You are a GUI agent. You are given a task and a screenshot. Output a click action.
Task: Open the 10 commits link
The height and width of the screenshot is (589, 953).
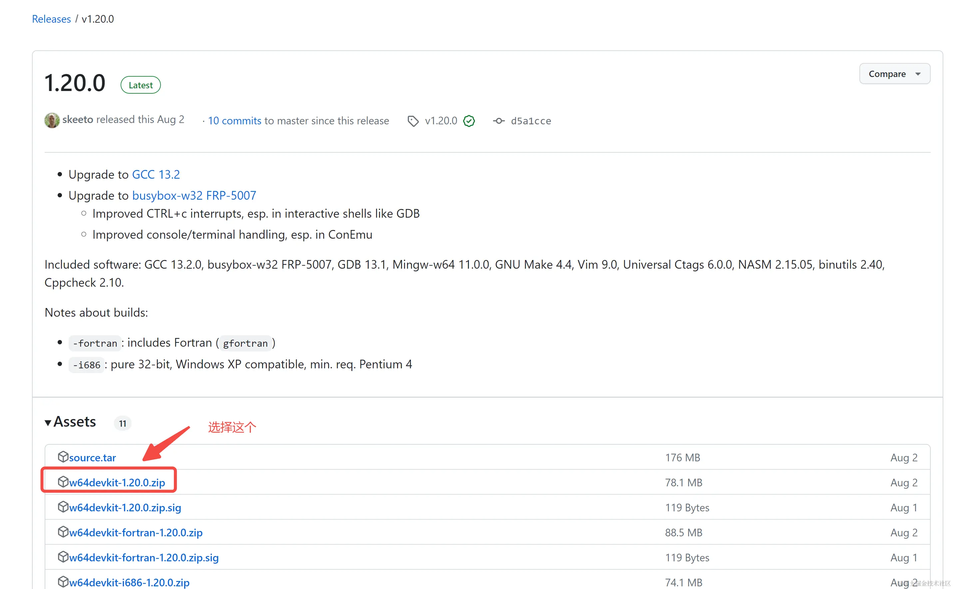click(x=235, y=121)
